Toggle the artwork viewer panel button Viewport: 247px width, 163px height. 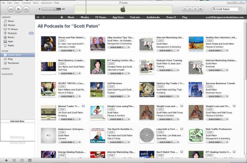(x=30, y=159)
